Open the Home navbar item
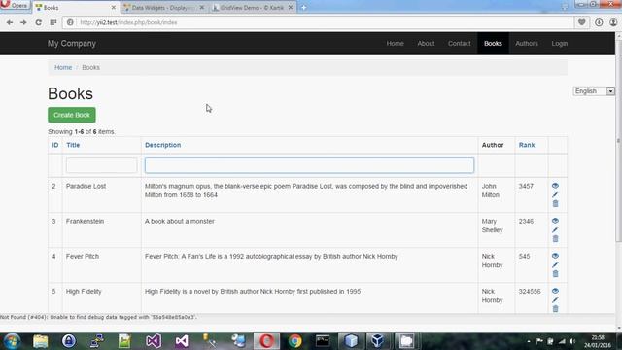This screenshot has width=622, height=350. tap(396, 43)
